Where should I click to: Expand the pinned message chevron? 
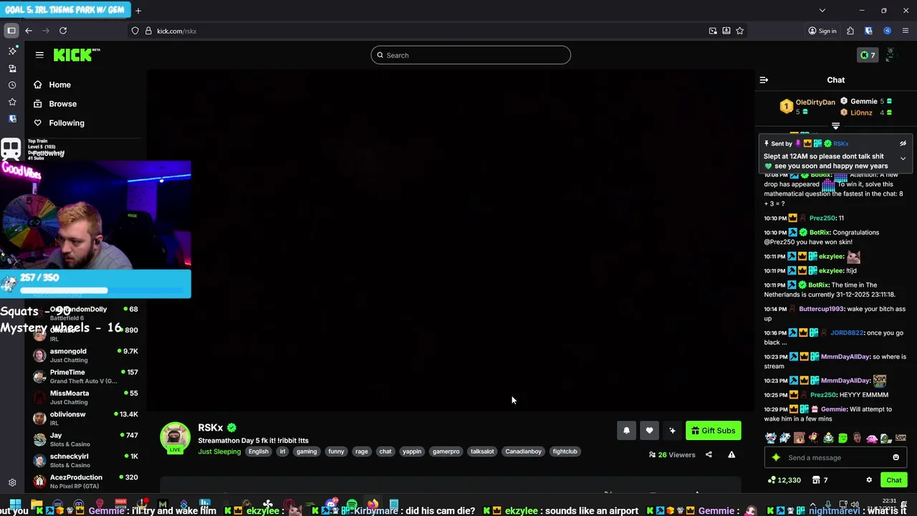(x=903, y=158)
